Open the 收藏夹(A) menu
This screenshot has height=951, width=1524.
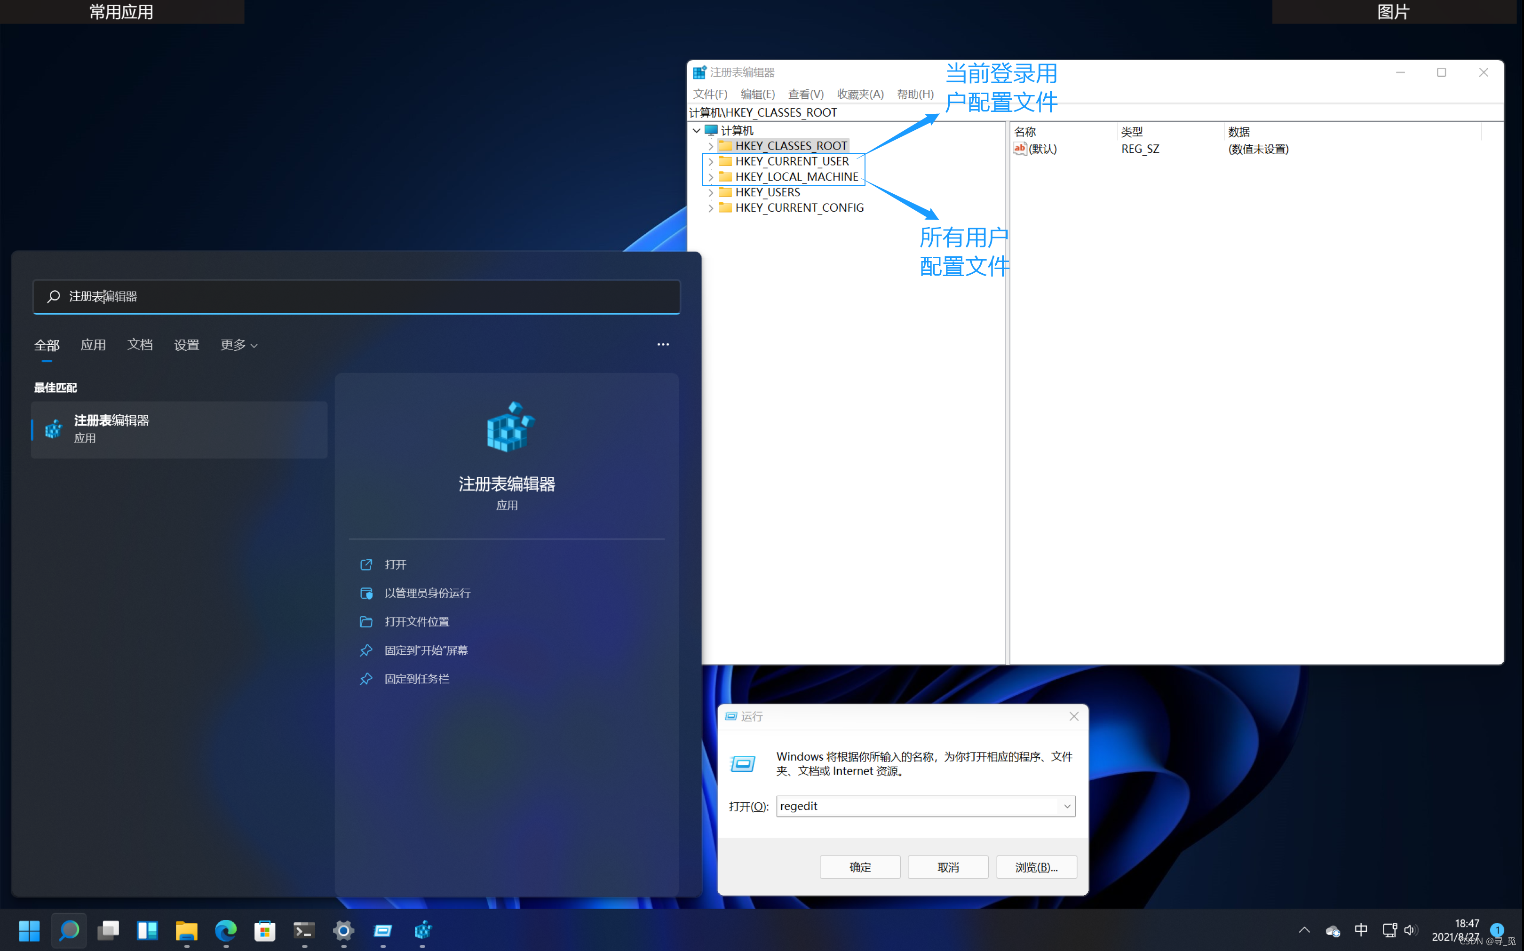pyautogui.click(x=860, y=95)
